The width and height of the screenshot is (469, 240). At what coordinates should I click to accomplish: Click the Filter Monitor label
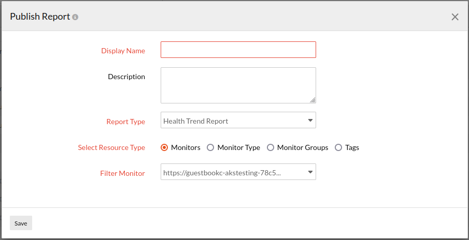(122, 173)
